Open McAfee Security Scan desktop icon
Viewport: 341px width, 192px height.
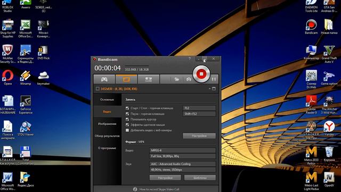7,54
